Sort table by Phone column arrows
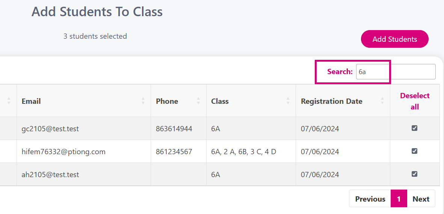The width and height of the screenshot is (444, 214). [x=198, y=101]
